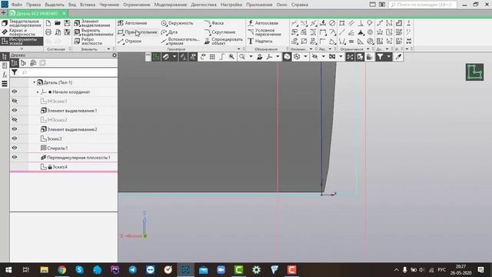Select Условное пересечение tool
492x277 pixels.
264,32
